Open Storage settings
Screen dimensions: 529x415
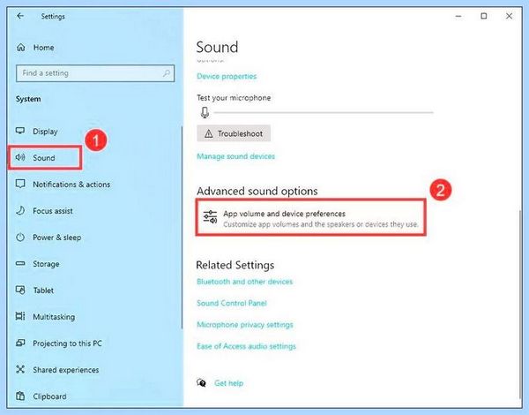pos(46,264)
